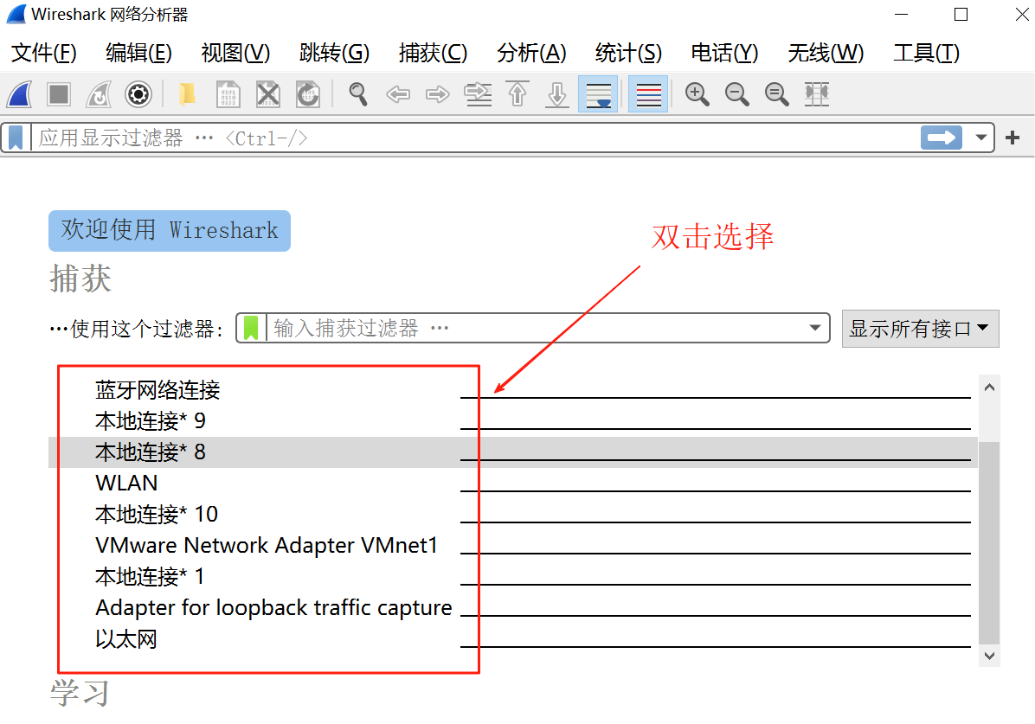Viewport: 1035px width, 724px height.
Task: Zoom in main window text
Action: [697, 94]
